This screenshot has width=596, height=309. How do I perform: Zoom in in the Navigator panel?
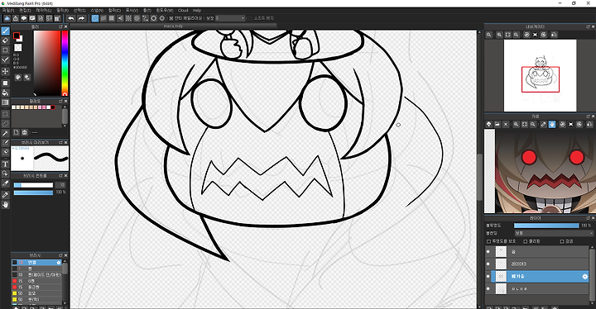499,35
